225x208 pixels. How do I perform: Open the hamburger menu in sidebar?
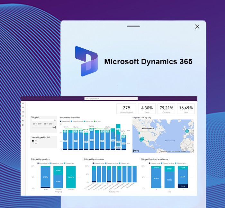pyautogui.click(x=23, y=103)
